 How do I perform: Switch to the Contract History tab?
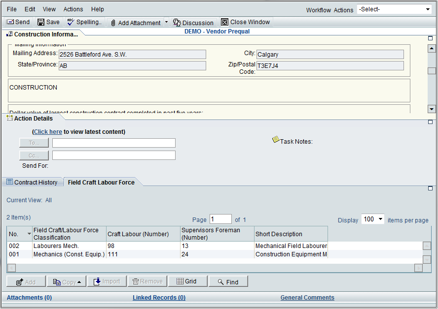tap(32, 183)
